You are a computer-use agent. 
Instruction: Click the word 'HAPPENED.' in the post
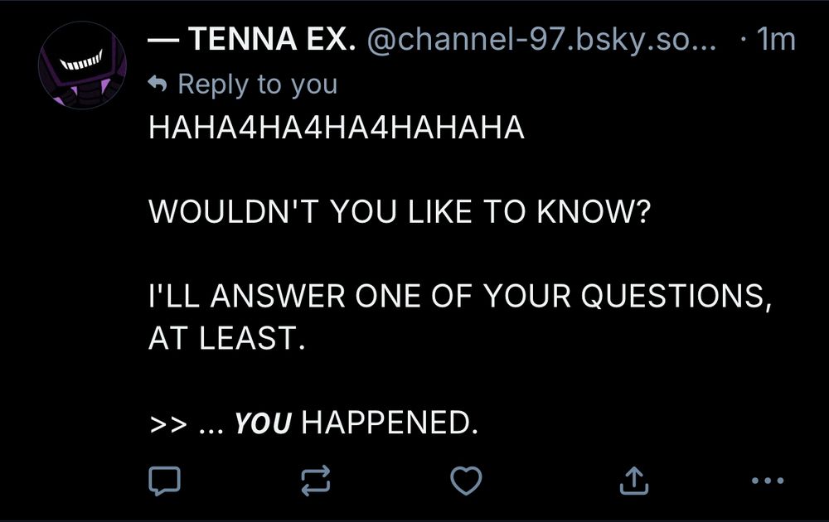[390, 425]
